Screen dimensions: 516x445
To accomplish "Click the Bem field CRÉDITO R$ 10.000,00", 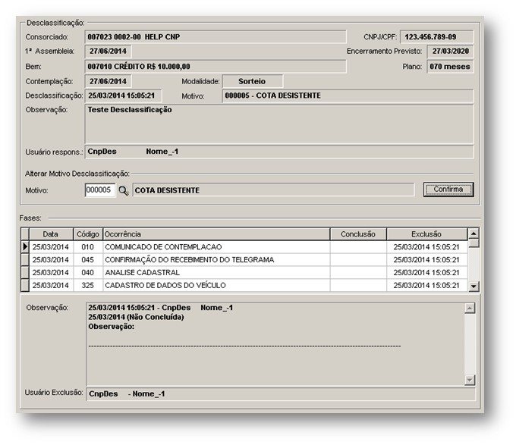I will click(x=216, y=67).
